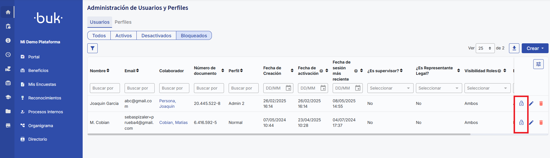Screen dimensions: 550x158
Task: Open calendar picker in Fecha de Creación filter
Action: [288, 88]
